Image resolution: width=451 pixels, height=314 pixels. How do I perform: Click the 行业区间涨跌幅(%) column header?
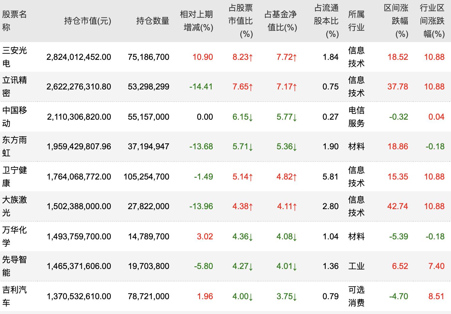(432, 21)
